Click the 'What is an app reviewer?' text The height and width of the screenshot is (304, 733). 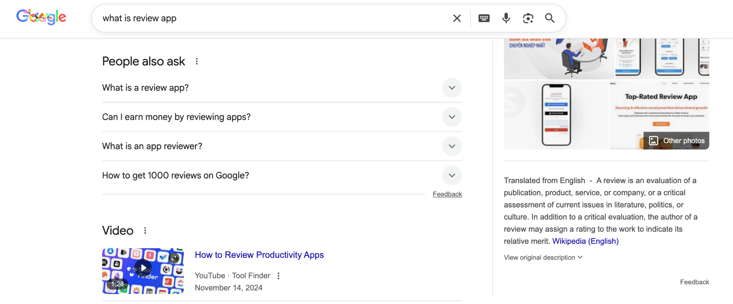tap(152, 146)
